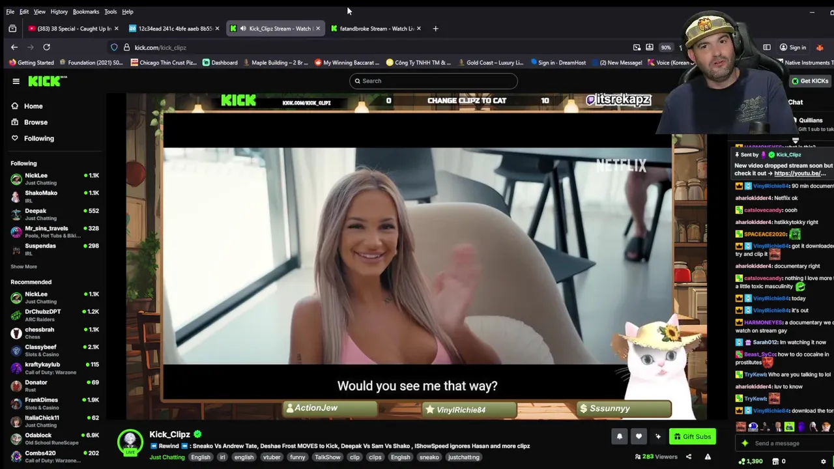
Task: Open the File menu in Firefox
Action: (10, 12)
